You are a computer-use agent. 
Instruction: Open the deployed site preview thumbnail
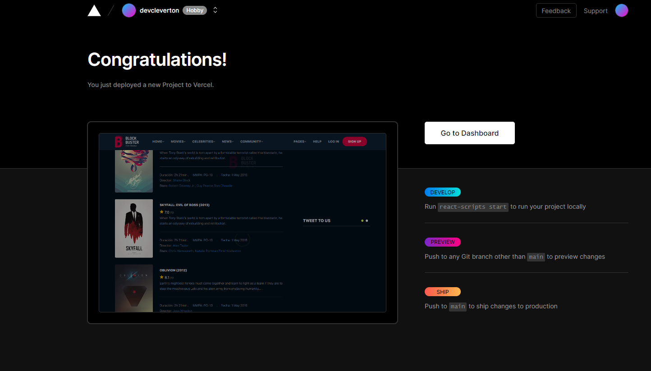[x=243, y=223]
